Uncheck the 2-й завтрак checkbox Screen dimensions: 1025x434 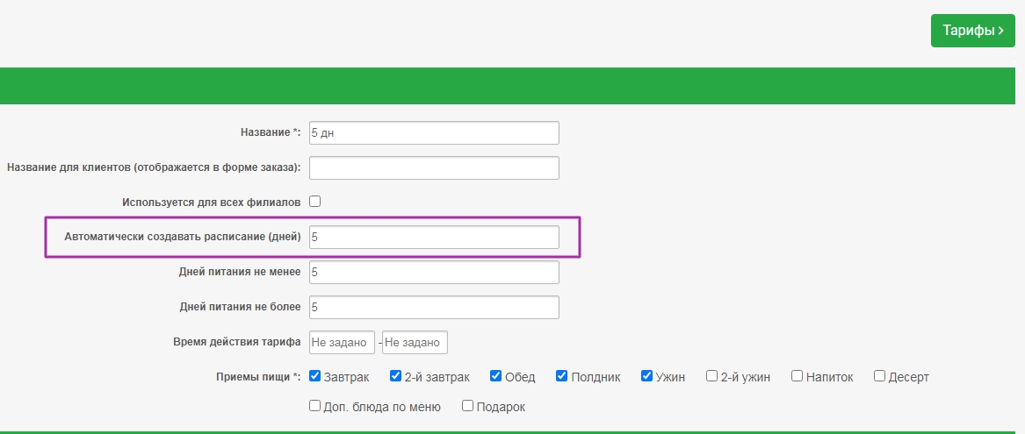click(x=396, y=376)
